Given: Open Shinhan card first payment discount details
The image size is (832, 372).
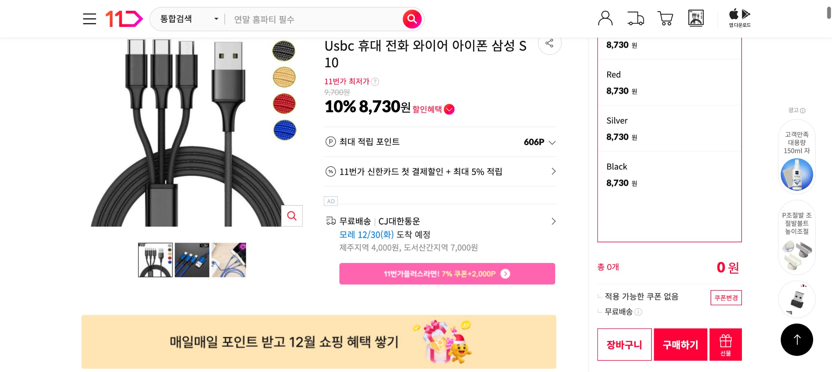Looking at the screenshot, I should 553,172.
